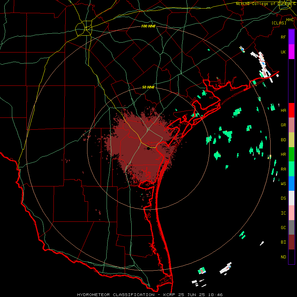Pick the WS blue legend swatch
Screen dimensions: 297x297
point(291,183)
